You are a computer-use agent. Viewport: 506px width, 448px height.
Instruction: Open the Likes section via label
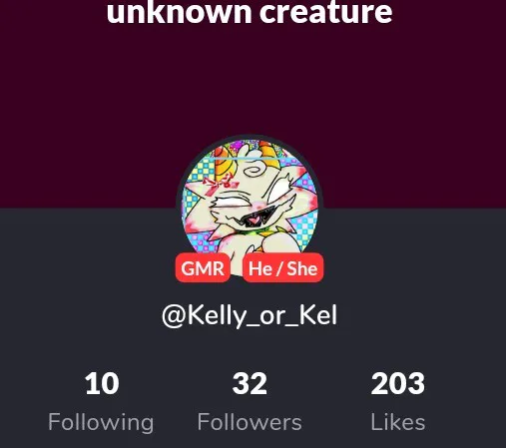click(x=398, y=422)
